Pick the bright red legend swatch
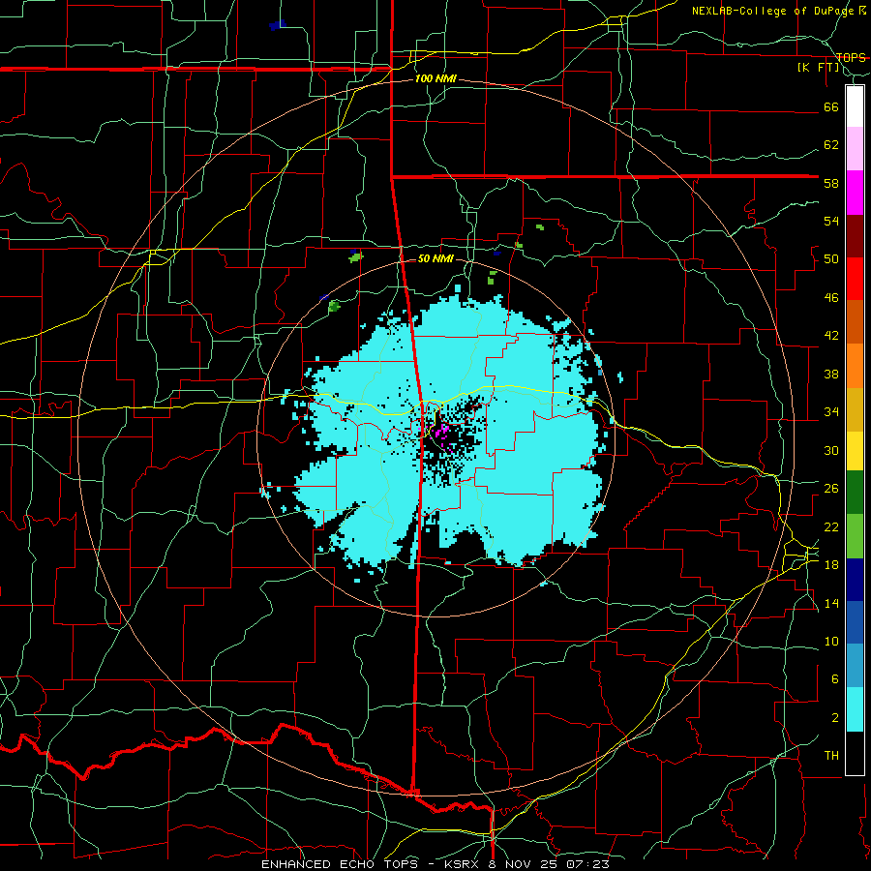 coord(855,279)
